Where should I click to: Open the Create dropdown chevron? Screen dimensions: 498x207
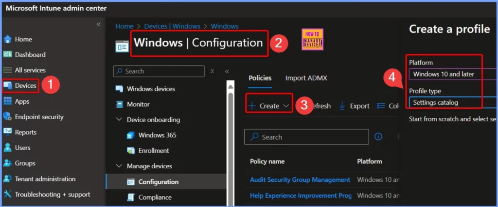click(286, 106)
